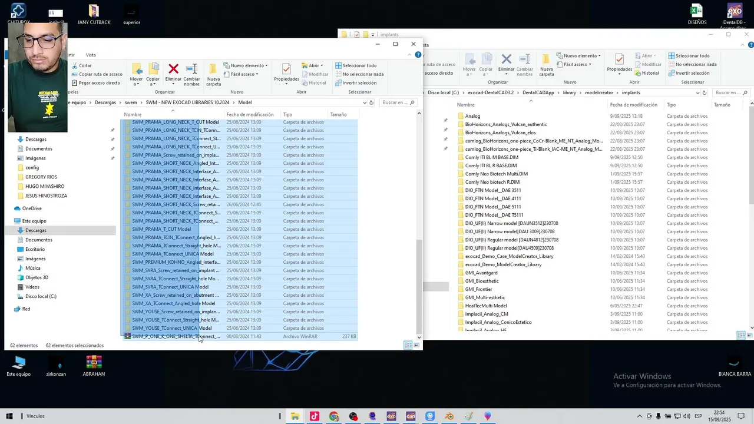754x424 pixels.
Task: Click Nueva carpeta in the implants window
Action: coord(546,65)
